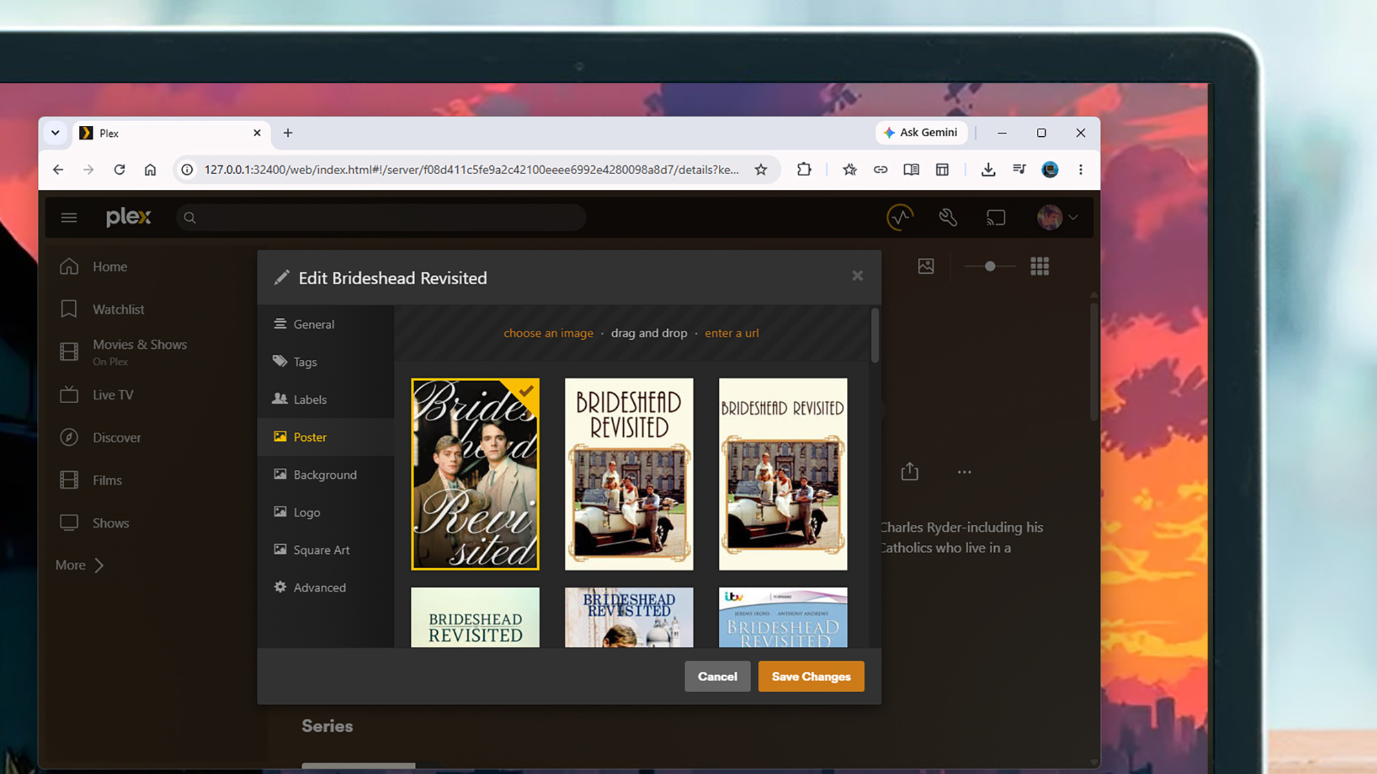The image size is (1377, 774).
Task: Click the enter a url link
Action: click(x=731, y=333)
